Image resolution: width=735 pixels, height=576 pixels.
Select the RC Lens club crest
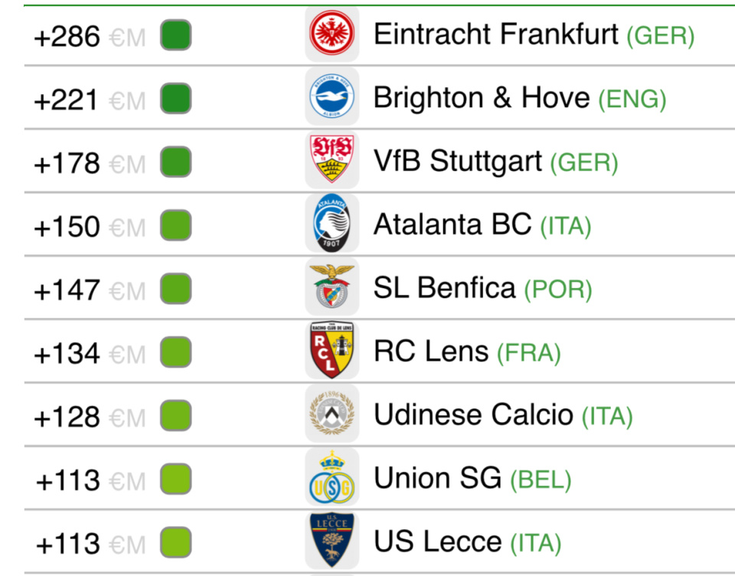coord(332,352)
